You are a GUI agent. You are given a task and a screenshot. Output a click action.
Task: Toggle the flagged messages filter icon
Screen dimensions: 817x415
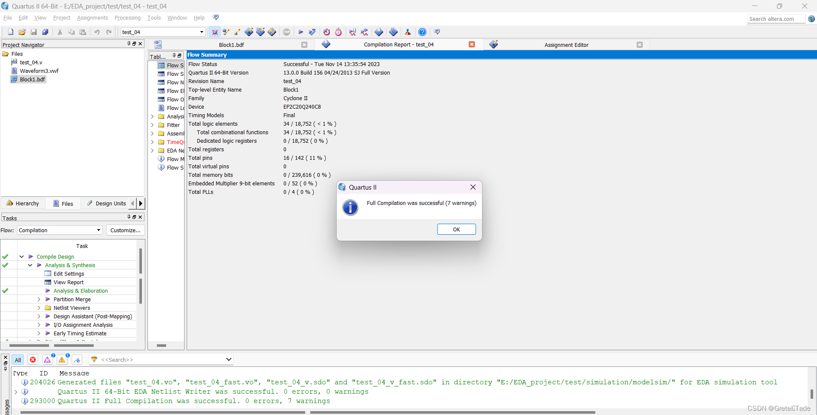77,360
